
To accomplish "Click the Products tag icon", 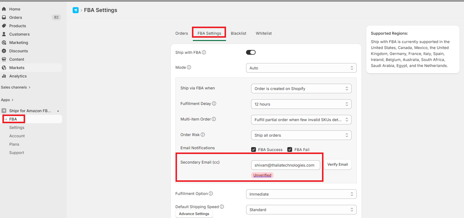I will tap(4, 26).
